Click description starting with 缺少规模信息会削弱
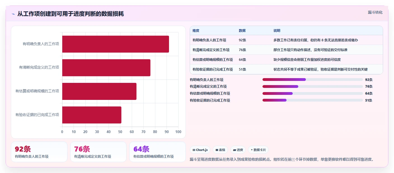Screen dimensions: 394x173 pos(307,60)
